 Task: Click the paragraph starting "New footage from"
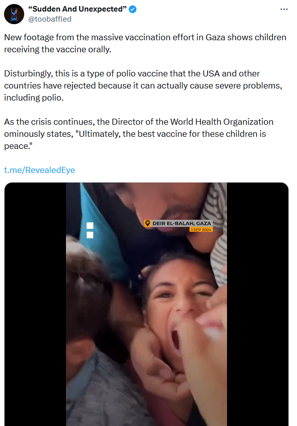coord(145,43)
